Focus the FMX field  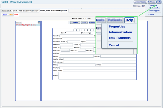pyautogui.click(x=76, y=65)
